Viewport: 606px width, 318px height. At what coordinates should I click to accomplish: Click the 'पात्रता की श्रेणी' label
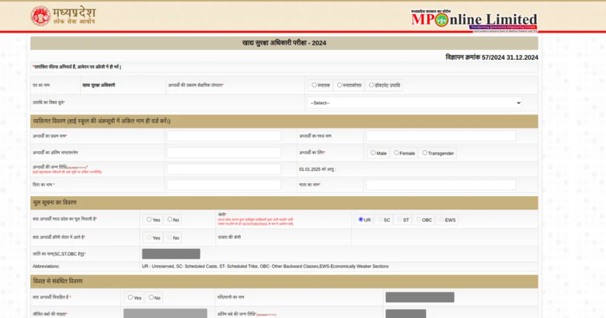pos(229,237)
